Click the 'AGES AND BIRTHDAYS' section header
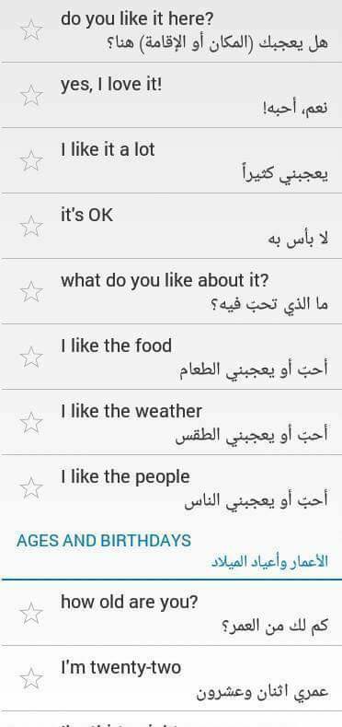The width and height of the screenshot is (342, 727). (x=104, y=541)
